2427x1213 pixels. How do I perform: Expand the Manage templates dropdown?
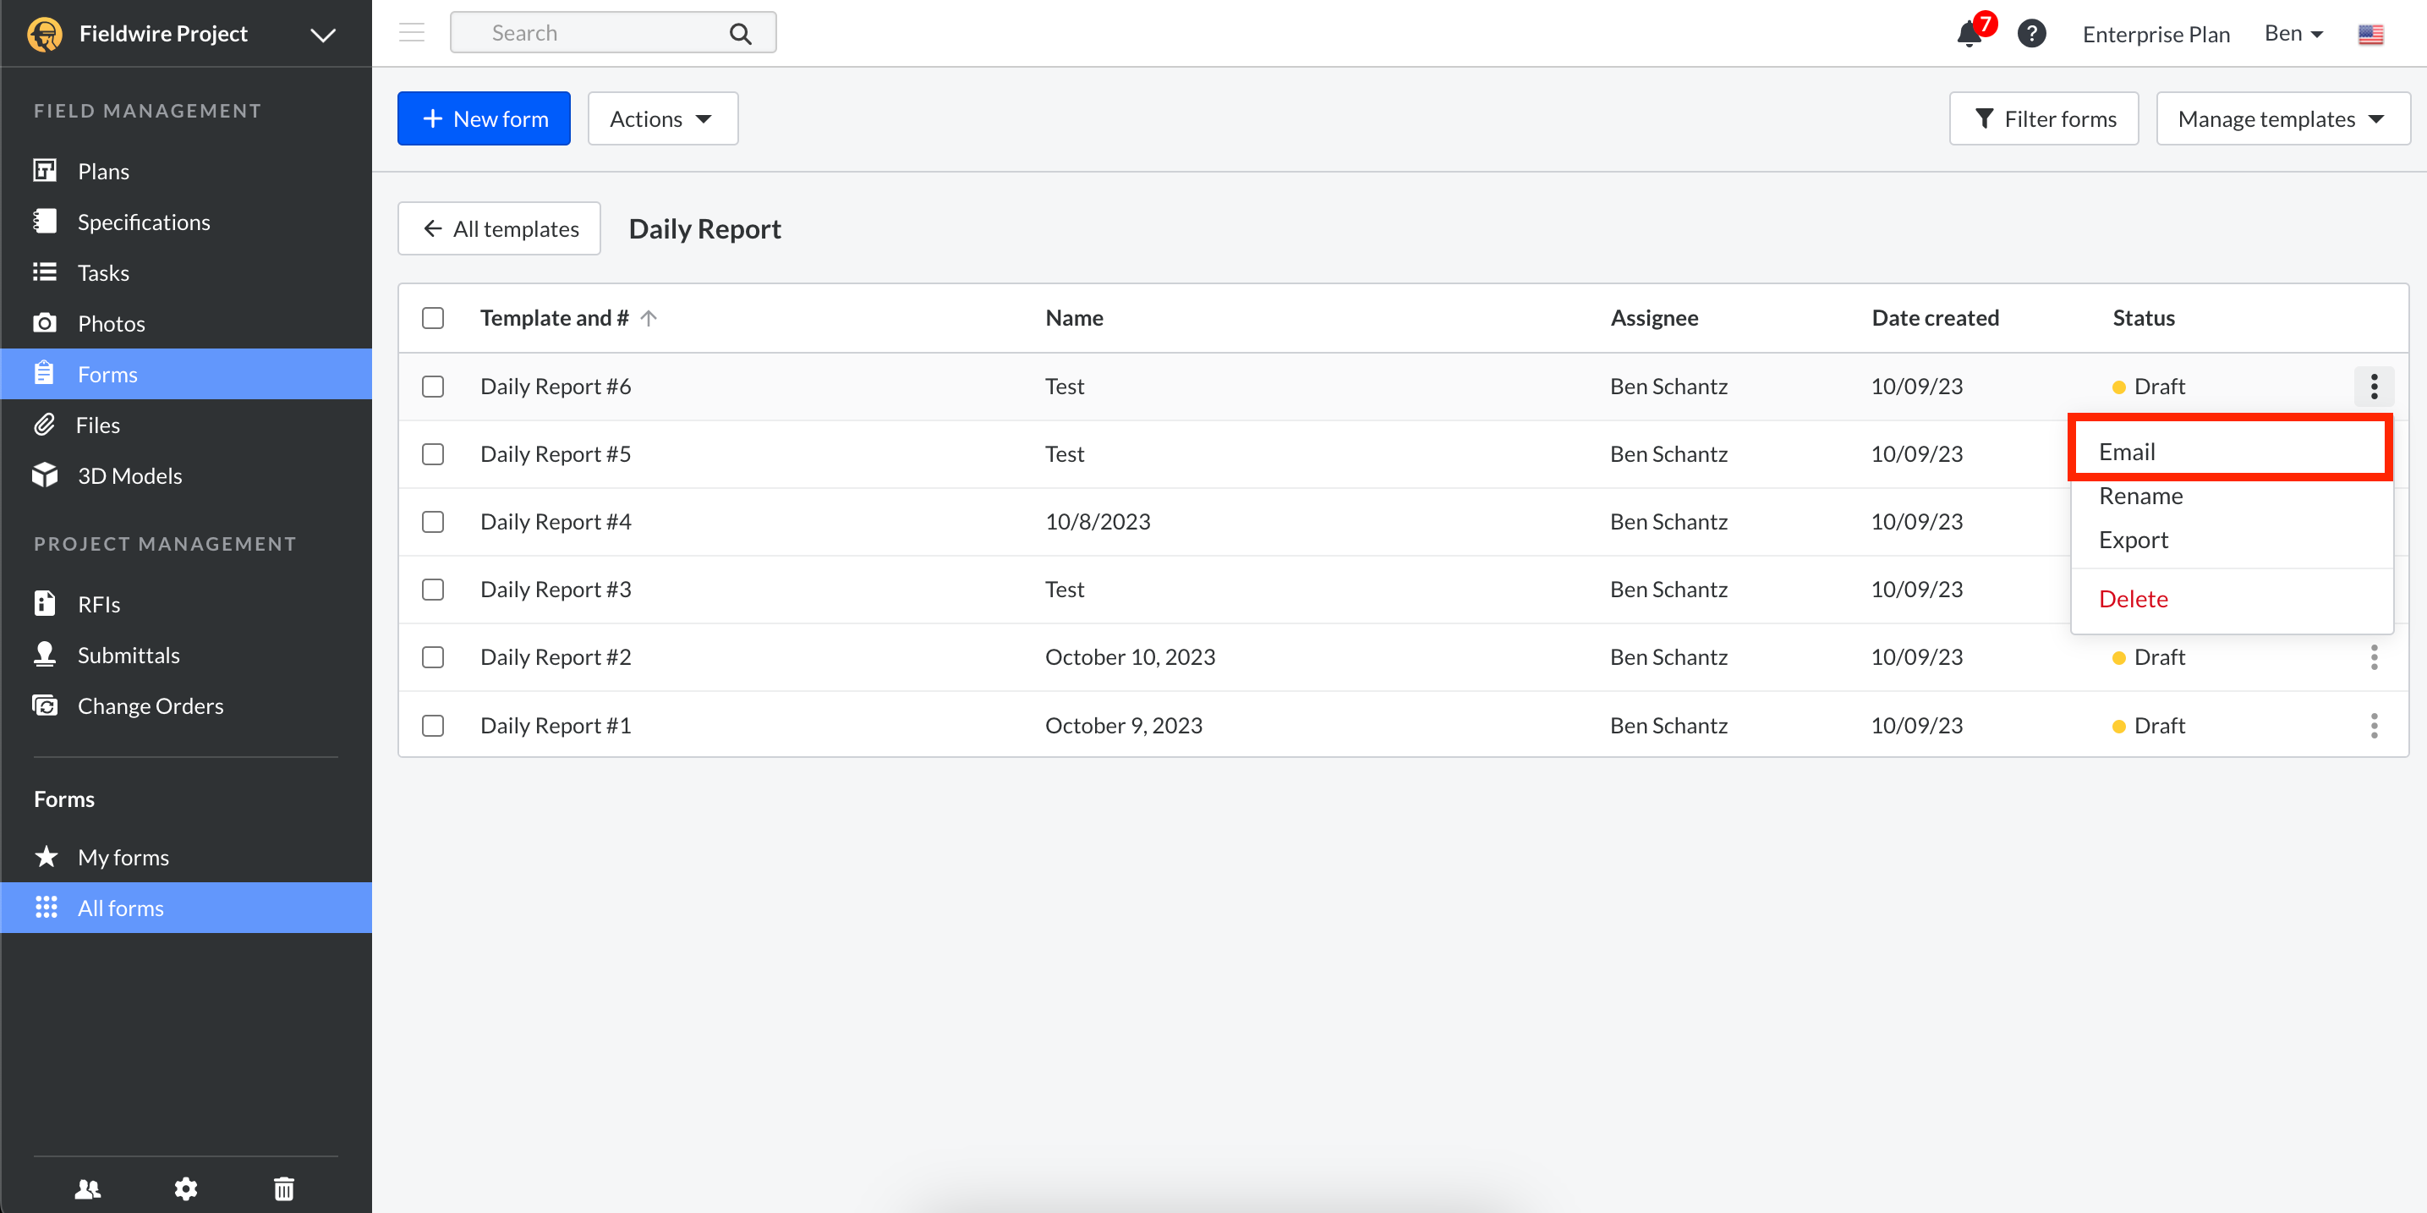(2281, 118)
